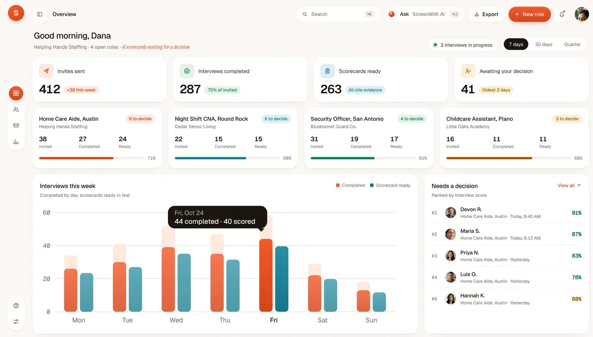Open the Security Officer, San Antonio role card
This screenshot has width=593, height=337.
coord(369,138)
